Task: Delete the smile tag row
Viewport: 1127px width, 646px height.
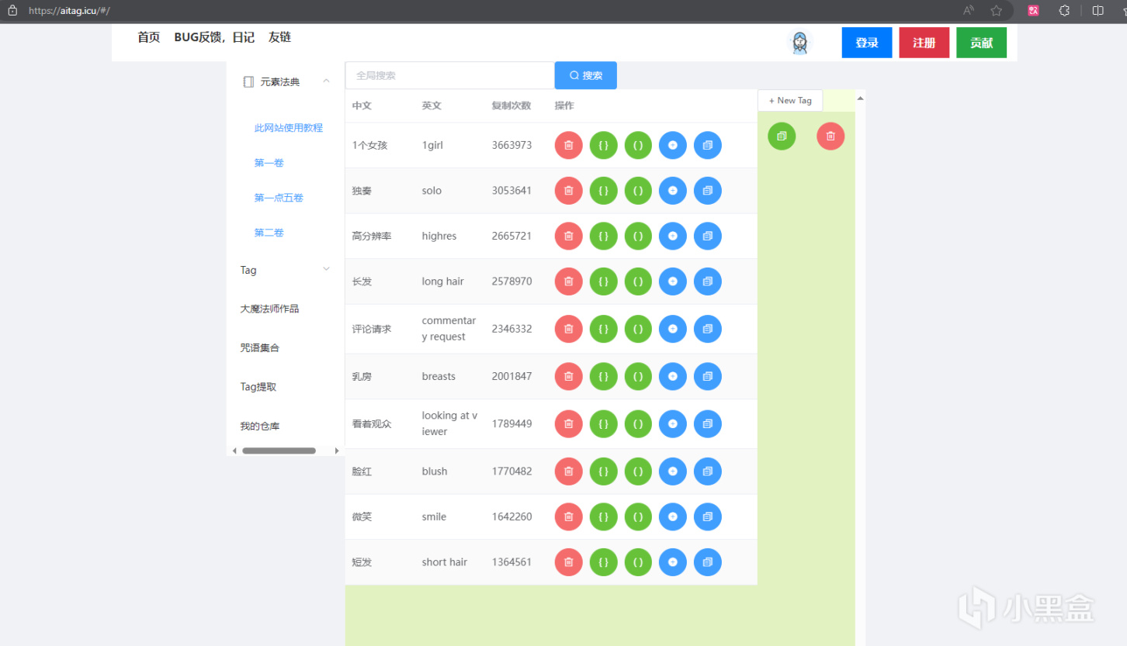Action: (568, 516)
